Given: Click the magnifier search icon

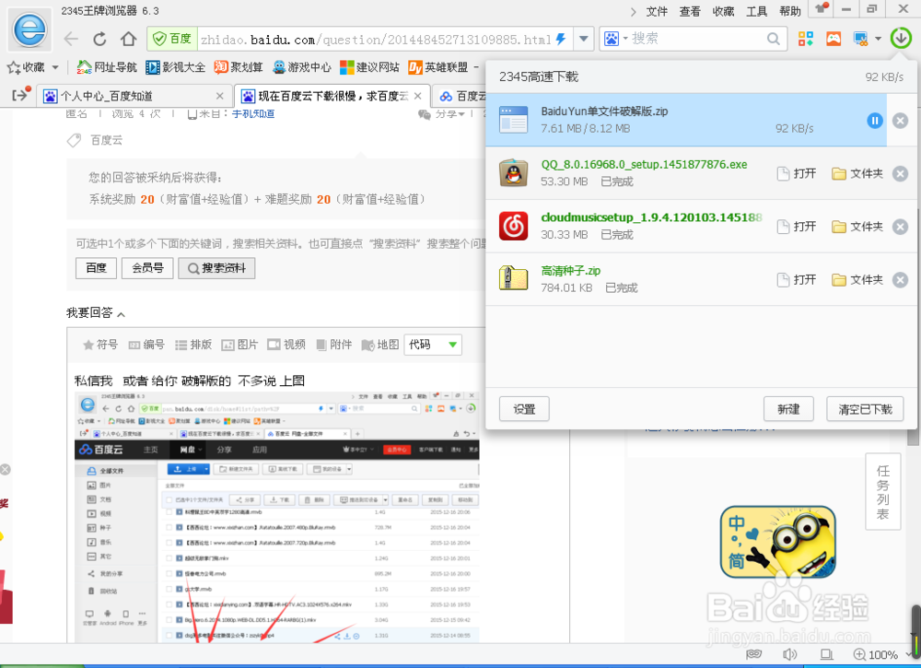Looking at the screenshot, I should point(774,40).
